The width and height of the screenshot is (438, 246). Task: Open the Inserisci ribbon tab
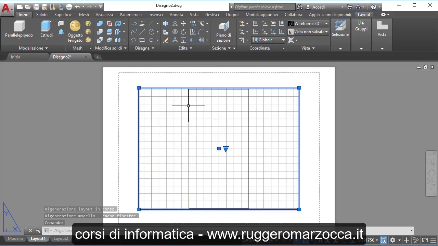coord(156,15)
